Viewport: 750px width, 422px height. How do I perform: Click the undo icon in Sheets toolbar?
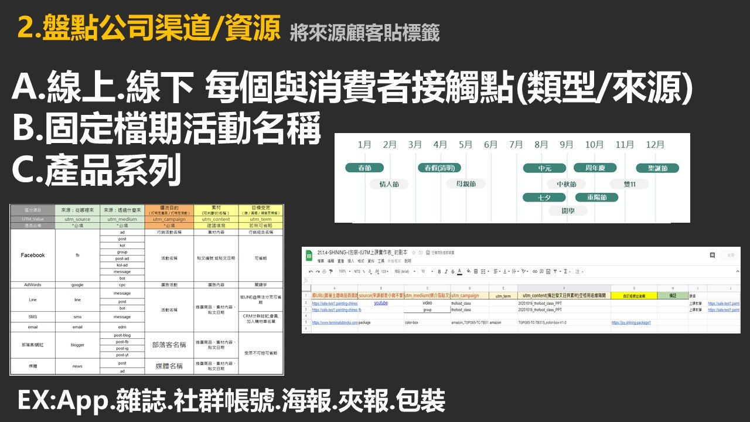[x=310, y=272]
